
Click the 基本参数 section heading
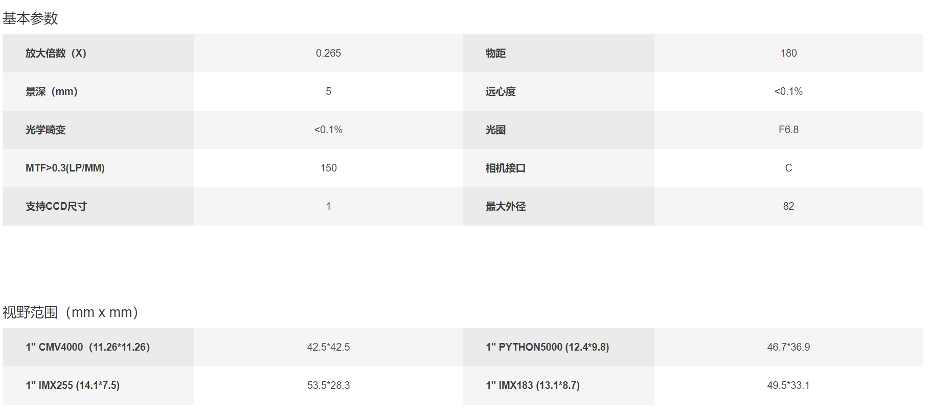(x=30, y=18)
